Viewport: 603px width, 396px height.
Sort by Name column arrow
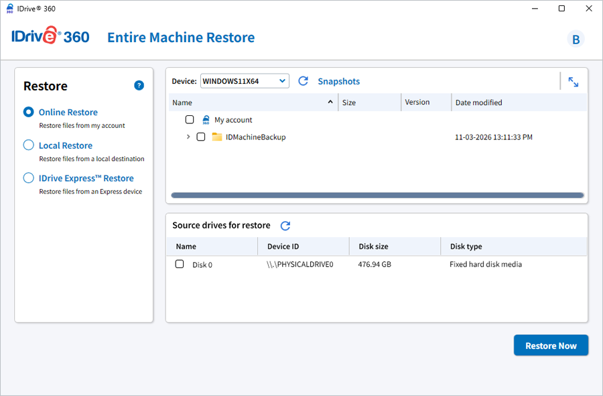click(330, 102)
